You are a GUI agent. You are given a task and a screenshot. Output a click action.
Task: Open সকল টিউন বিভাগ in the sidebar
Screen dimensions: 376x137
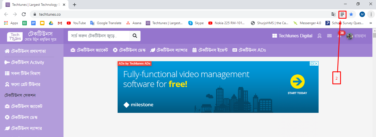22,73
